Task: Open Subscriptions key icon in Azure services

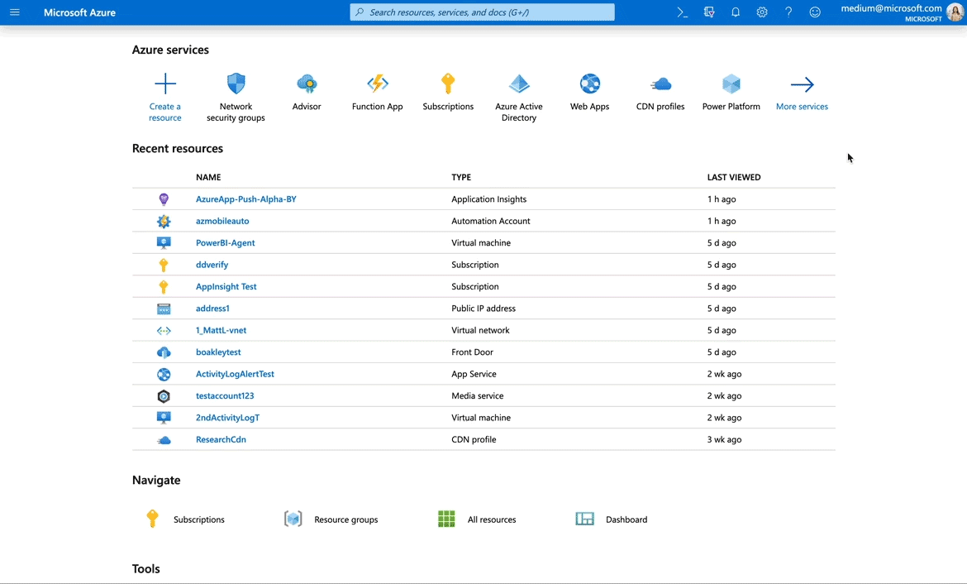Action: (x=448, y=84)
